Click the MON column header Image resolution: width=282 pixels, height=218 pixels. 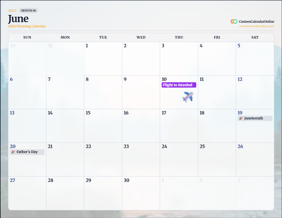[65, 37]
